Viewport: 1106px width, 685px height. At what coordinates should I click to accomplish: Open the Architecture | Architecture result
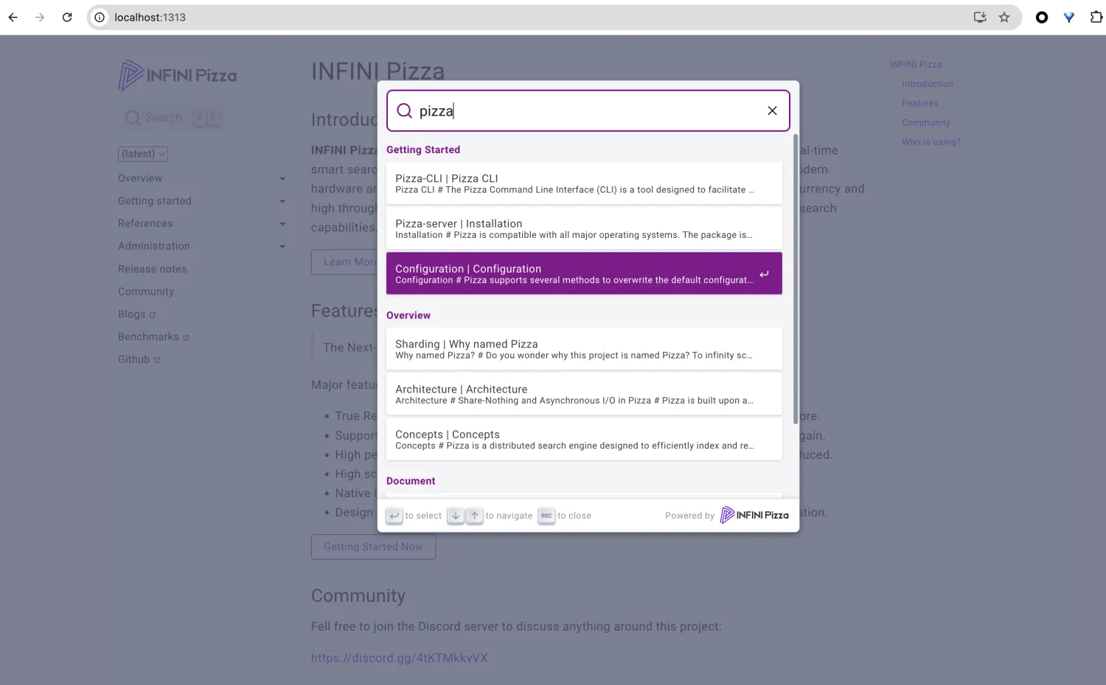pyautogui.click(x=584, y=394)
